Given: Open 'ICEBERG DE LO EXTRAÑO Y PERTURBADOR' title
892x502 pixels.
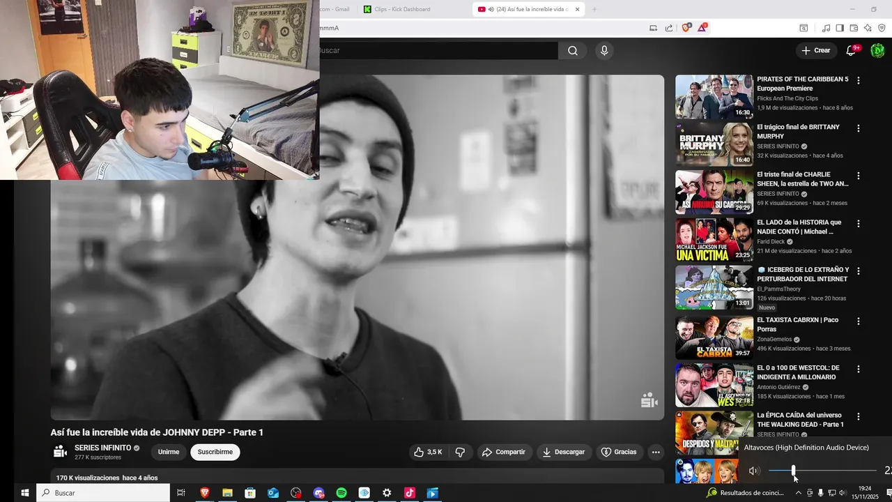Looking at the screenshot, I should coord(803,274).
